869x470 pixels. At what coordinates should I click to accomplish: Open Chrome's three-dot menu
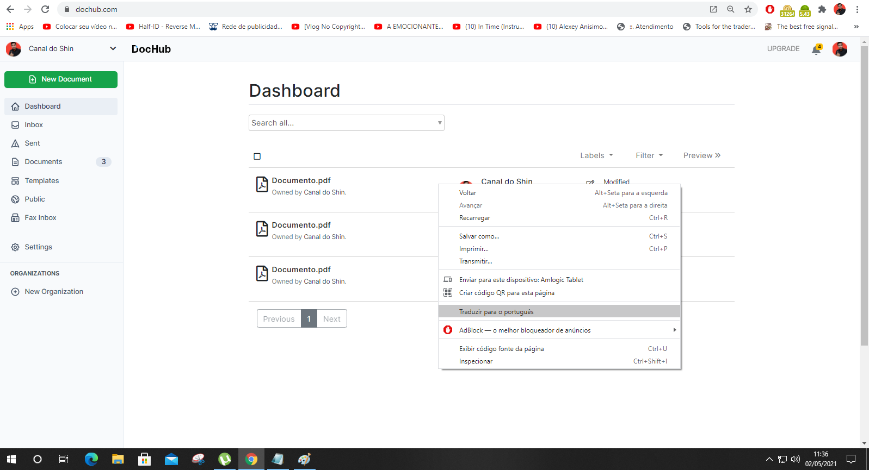[x=857, y=9]
